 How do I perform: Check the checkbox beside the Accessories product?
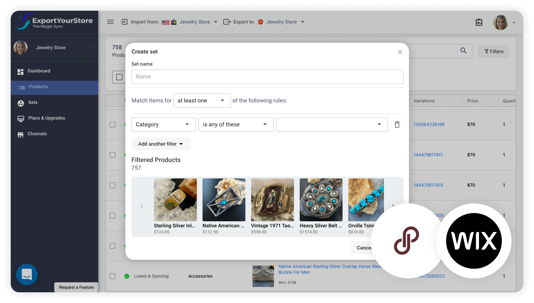113,276
